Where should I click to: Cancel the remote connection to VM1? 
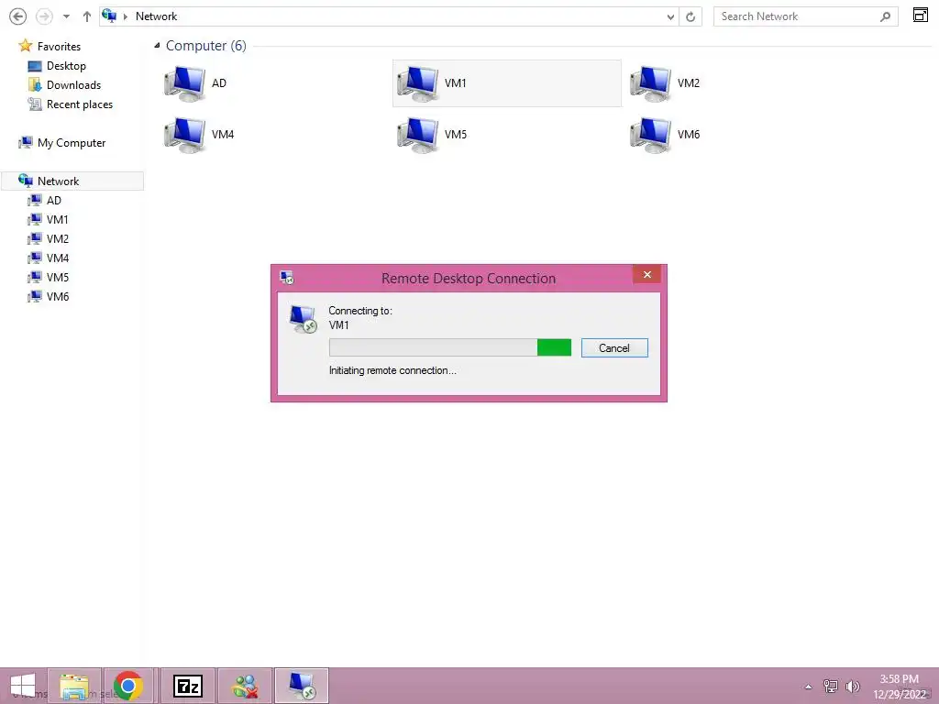tap(614, 347)
